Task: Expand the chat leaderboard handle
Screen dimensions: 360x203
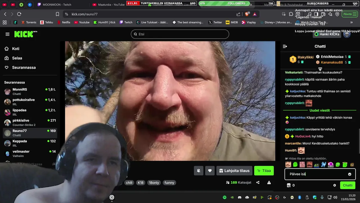Action: coord(320,69)
